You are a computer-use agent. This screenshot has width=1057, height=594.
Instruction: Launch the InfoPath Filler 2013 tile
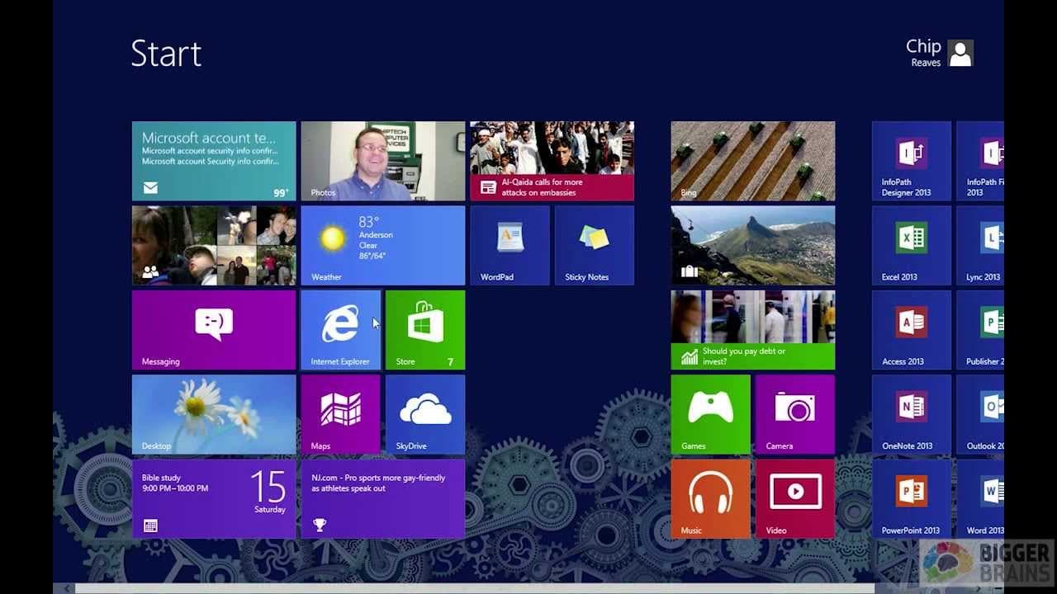(980, 161)
